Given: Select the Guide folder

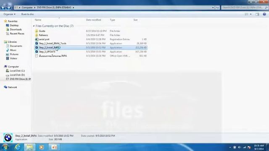Looking at the screenshot, I should click(x=42, y=31).
